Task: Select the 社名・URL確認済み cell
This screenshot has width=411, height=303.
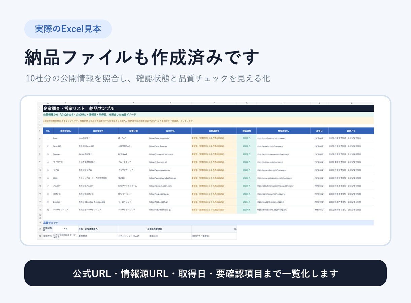Action: tap(98, 229)
